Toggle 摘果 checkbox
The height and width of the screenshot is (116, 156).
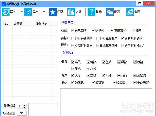pyautogui.click(x=134, y=30)
